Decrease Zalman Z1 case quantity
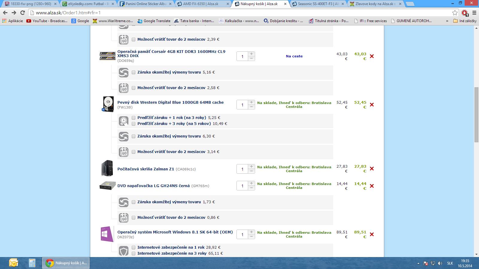 (x=251, y=171)
